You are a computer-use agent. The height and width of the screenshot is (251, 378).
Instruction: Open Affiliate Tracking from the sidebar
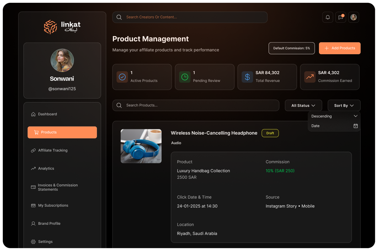click(53, 150)
